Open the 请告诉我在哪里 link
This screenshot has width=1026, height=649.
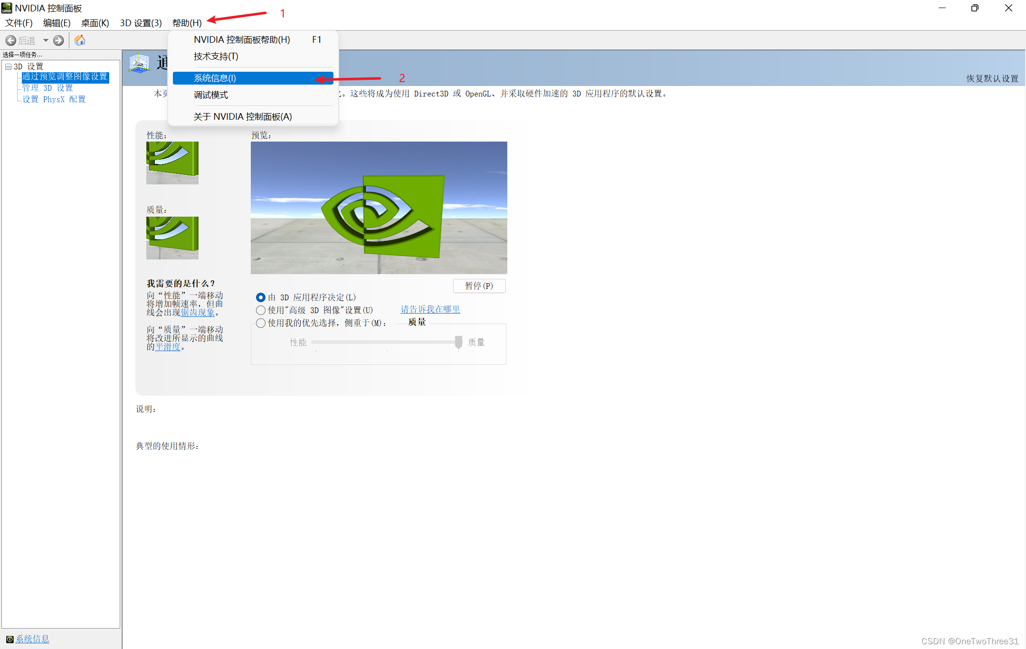430,309
